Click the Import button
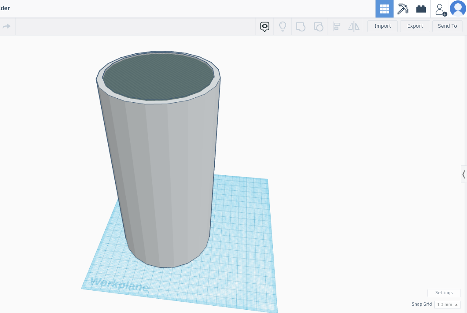467x313 pixels. [382, 26]
